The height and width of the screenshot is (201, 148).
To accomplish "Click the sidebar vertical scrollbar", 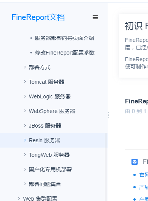I will click(x=106, y=167).
